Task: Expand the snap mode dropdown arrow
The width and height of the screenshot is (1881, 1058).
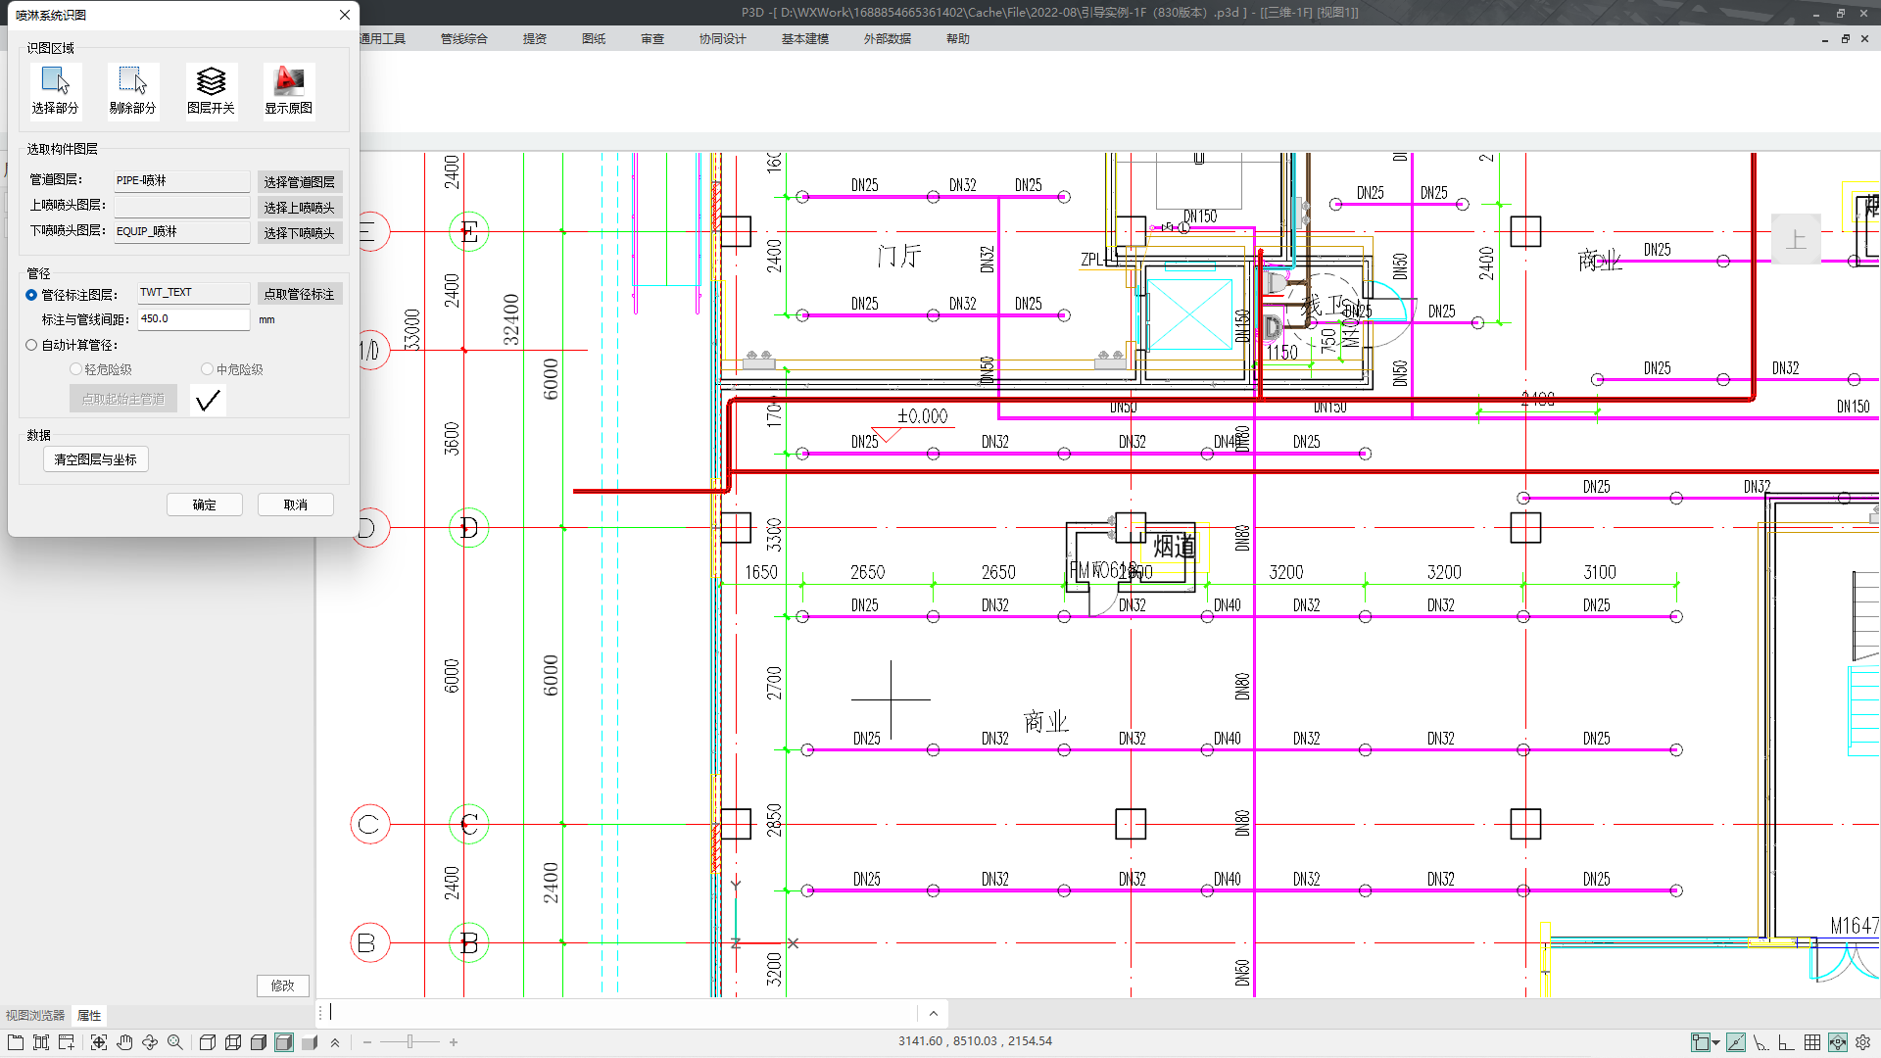Action: (x=1716, y=1042)
